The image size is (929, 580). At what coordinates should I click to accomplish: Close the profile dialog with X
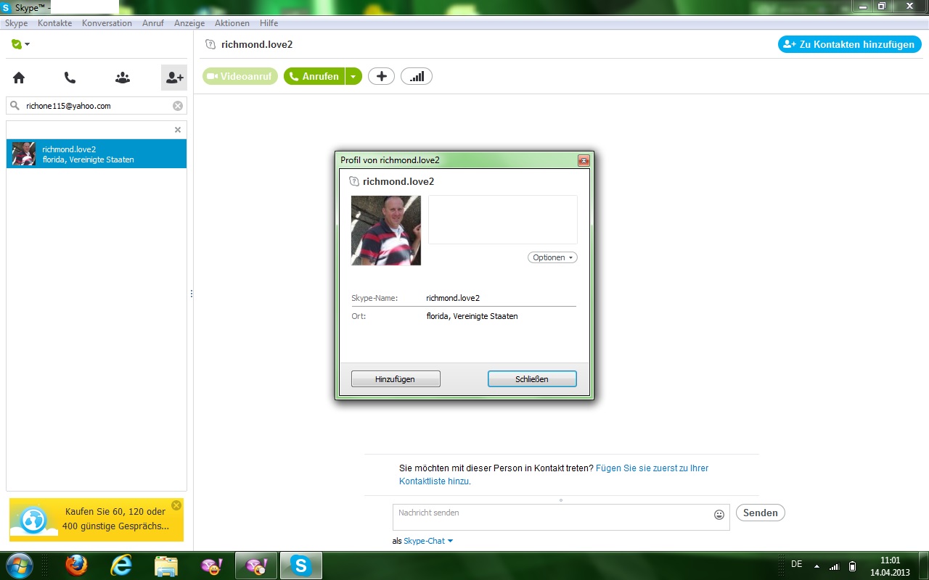[583, 160]
